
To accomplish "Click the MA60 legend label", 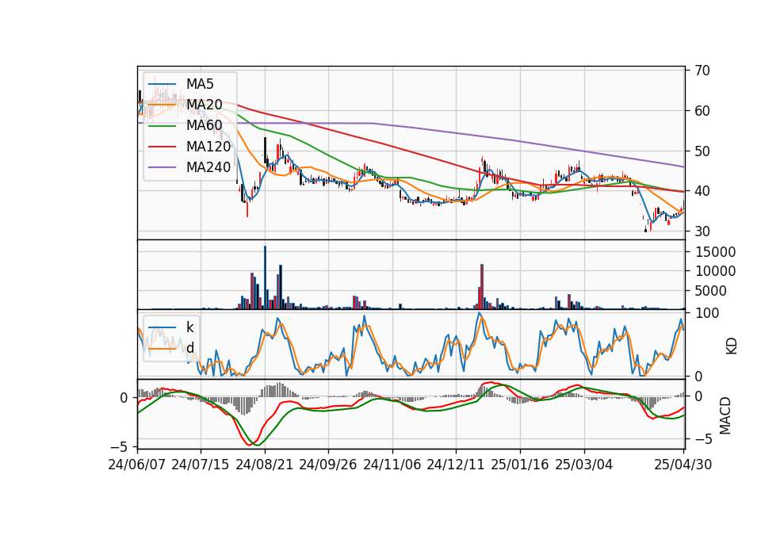I will coord(204,126).
